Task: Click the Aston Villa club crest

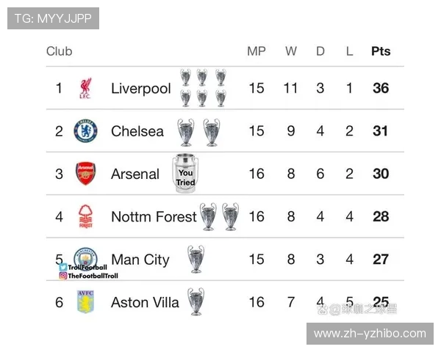Action: (x=86, y=301)
